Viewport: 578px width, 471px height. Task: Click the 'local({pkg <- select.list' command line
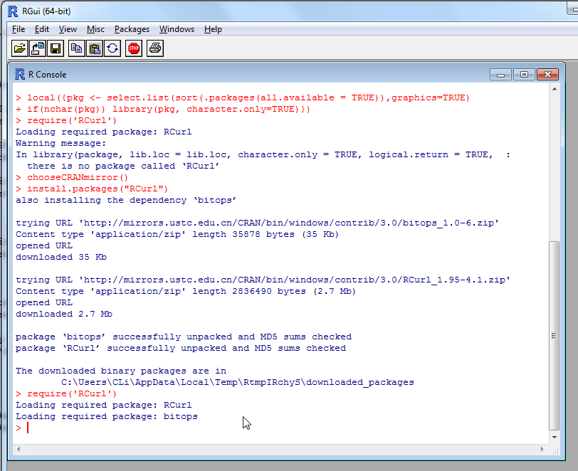coord(243,97)
